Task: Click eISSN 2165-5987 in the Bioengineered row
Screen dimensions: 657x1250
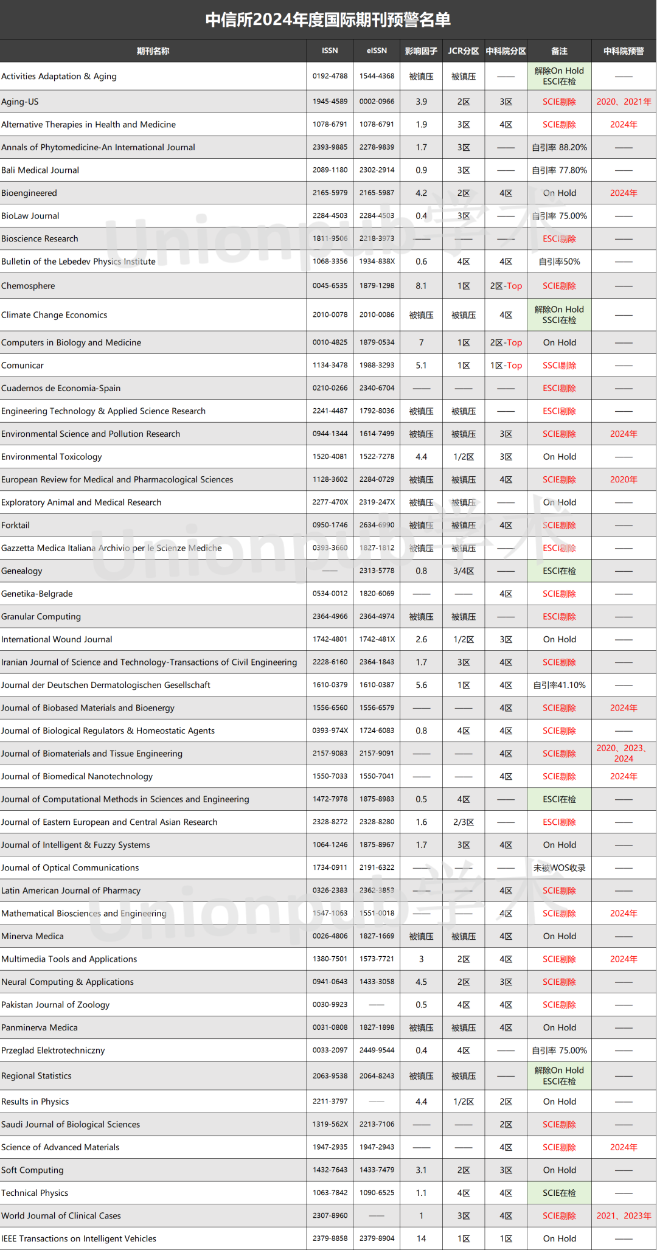Action: (377, 193)
